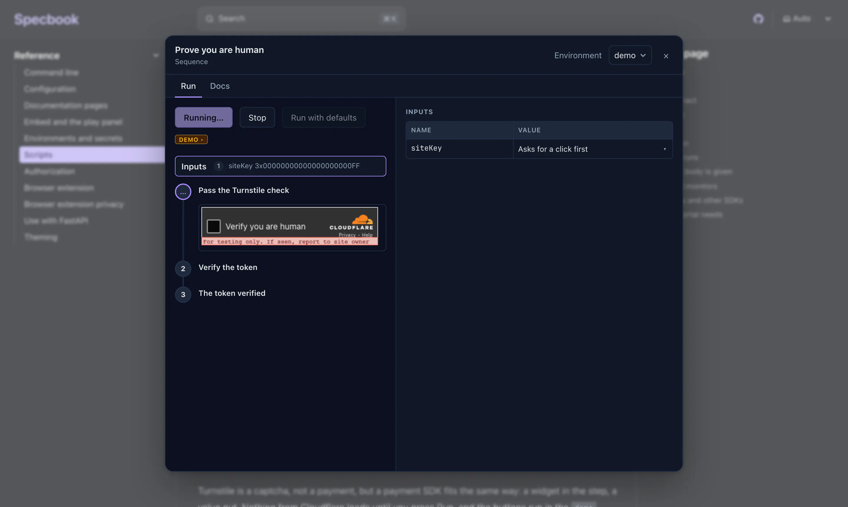Open Documentation pages in the sidebar
The image size is (848, 507).
(66, 106)
